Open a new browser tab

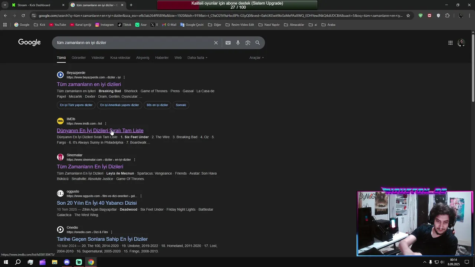coord(131,5)
